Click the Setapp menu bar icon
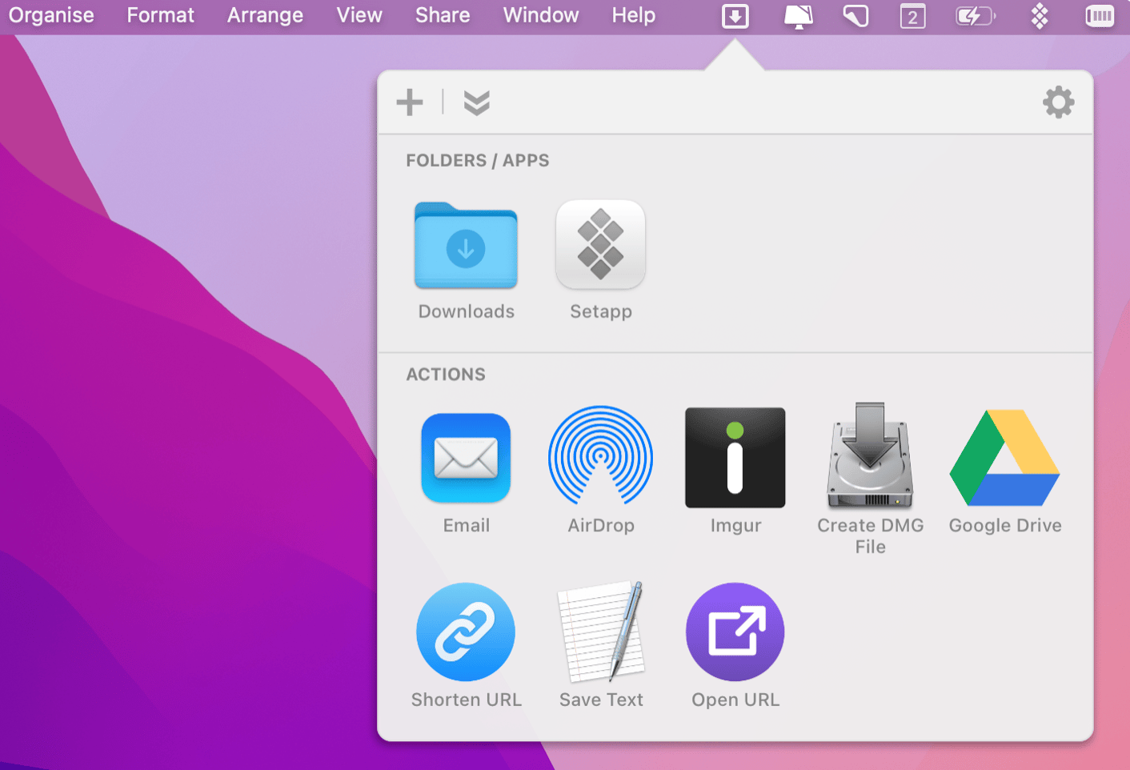1130x770 pixels. (1040, 16)
